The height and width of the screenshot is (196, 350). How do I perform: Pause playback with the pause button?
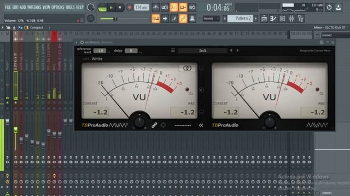[111, 8]
